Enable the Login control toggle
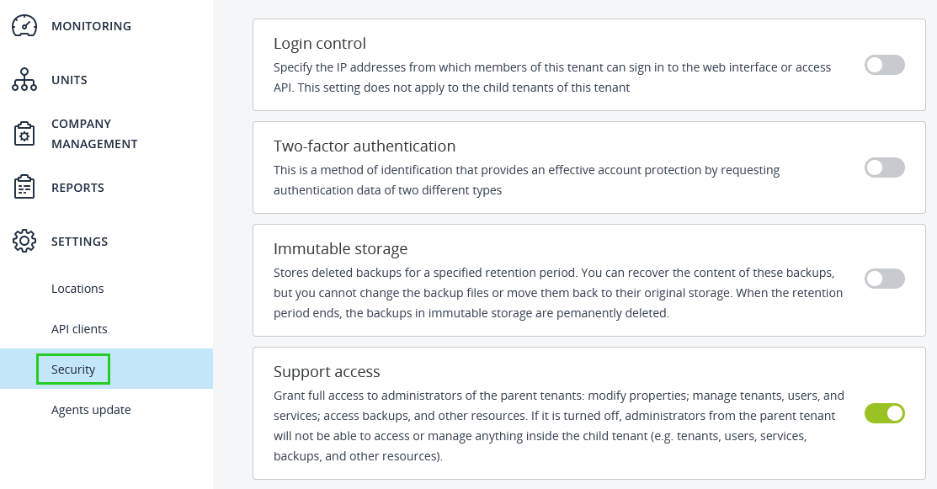 884,65
